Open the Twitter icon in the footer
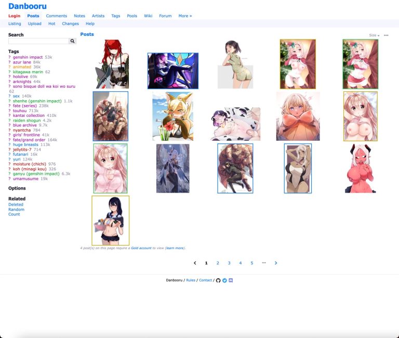Viewport: 399px width, 338px height. tap(224, 280)
